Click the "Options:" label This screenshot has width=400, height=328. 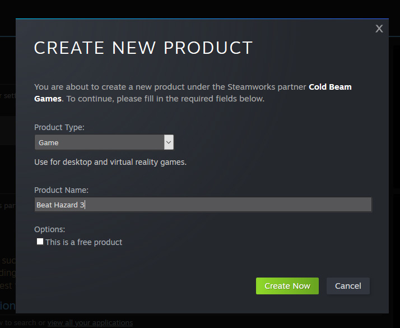tap(50, 229)
